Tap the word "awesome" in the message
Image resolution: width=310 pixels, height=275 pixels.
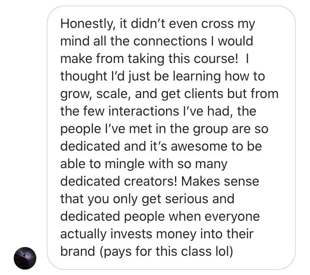[x=199, y=146]
